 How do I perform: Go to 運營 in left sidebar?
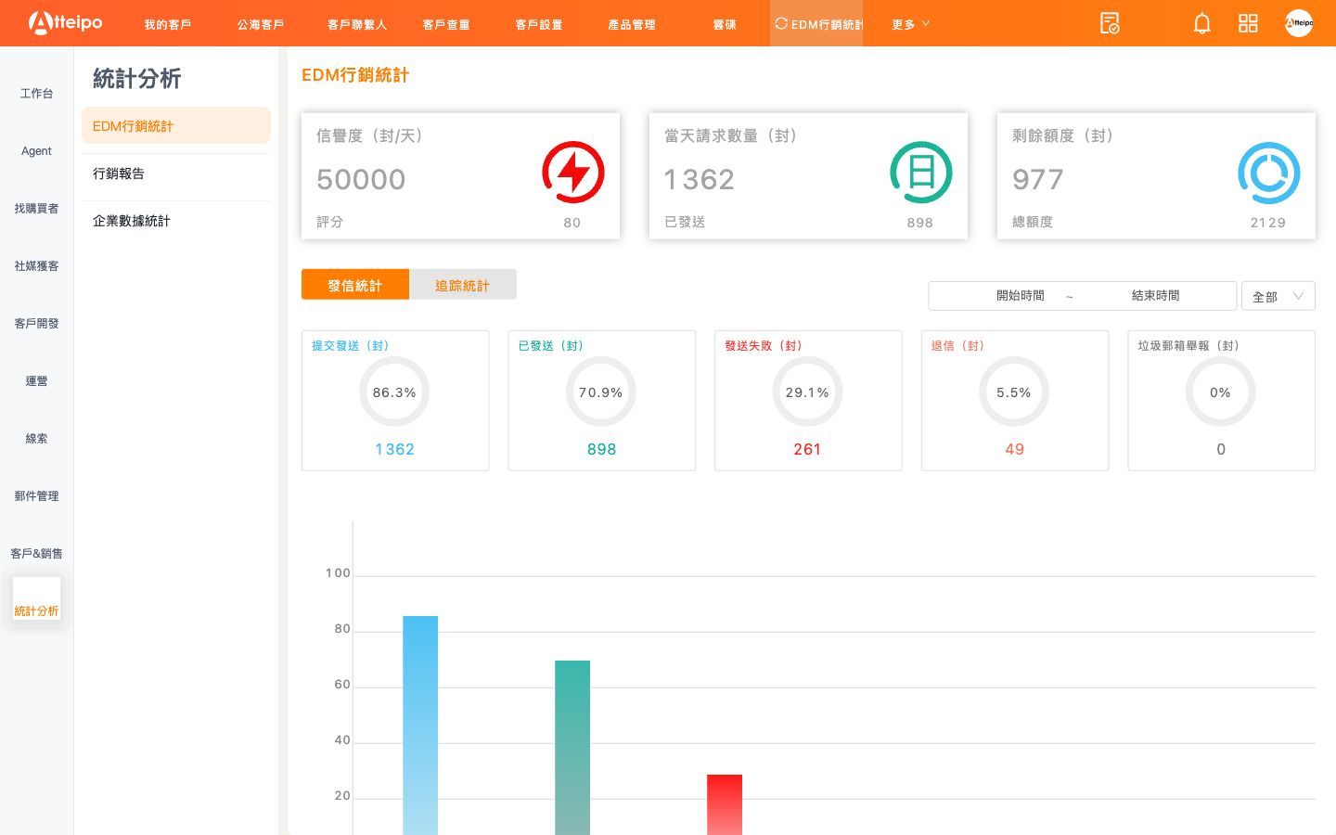click(x=37, y=380)
